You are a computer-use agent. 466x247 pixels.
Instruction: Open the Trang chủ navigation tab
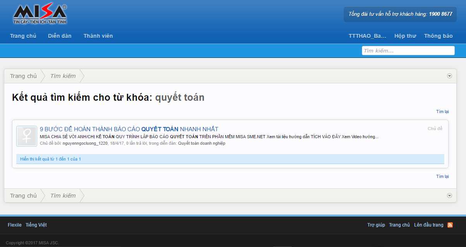pos(23,36)
